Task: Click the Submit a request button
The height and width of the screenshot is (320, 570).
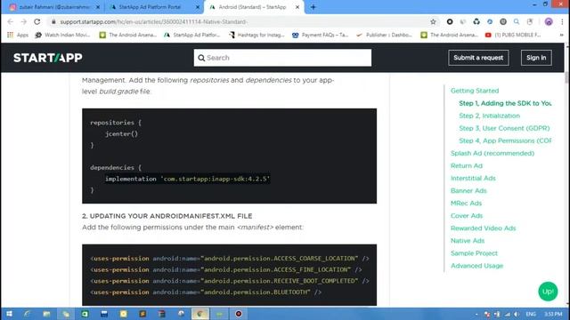Action: (478, 58)
